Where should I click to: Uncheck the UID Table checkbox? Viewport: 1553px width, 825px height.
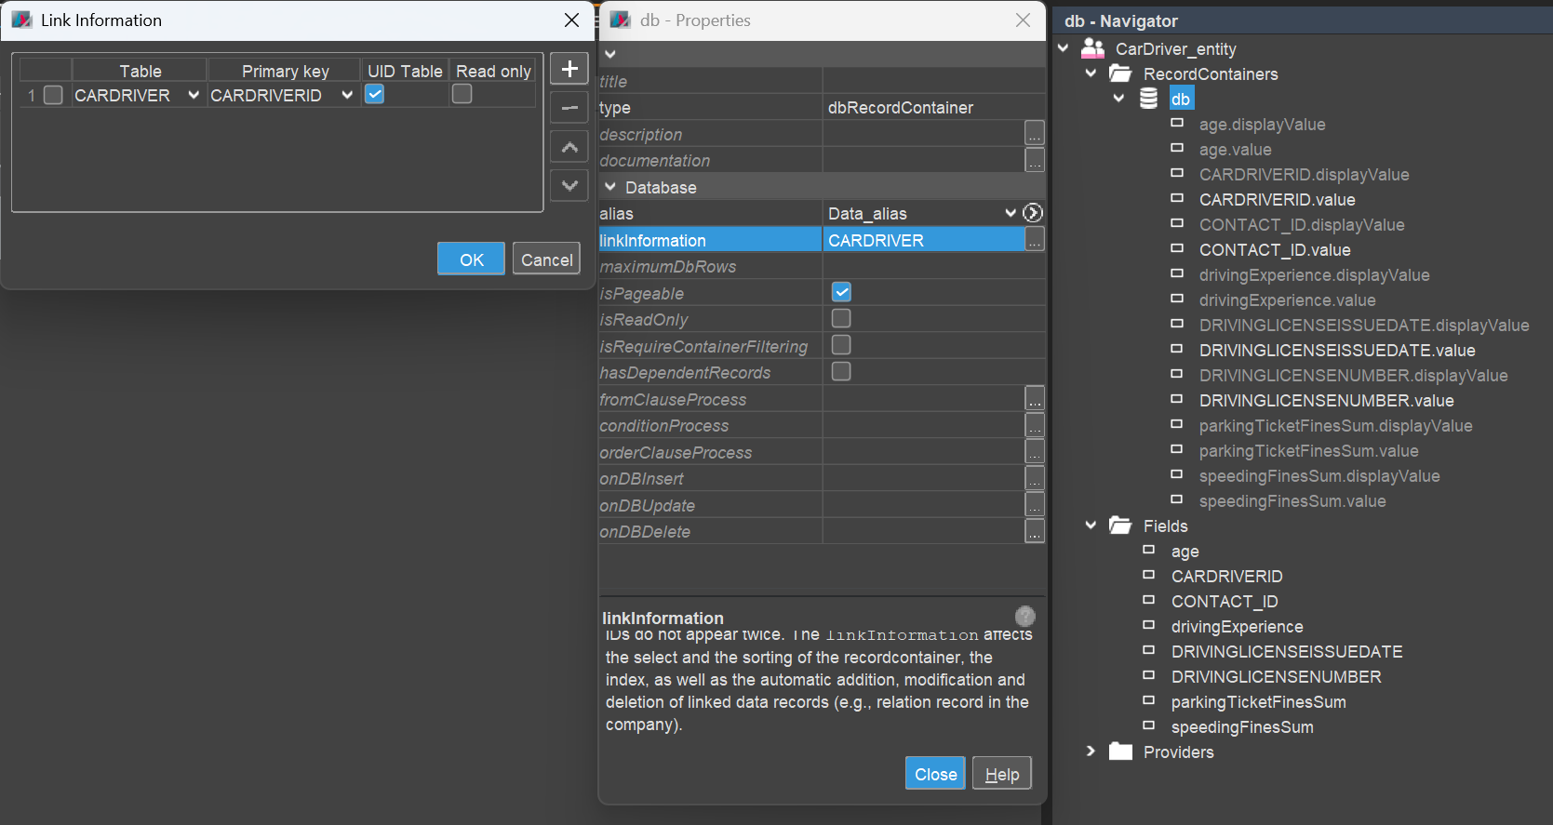point(374,94)
